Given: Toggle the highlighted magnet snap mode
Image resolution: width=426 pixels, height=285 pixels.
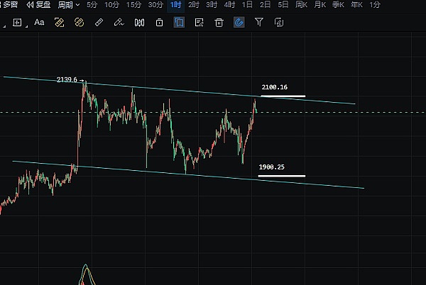Looking at the screenshot, I should (x=239, y=22).
